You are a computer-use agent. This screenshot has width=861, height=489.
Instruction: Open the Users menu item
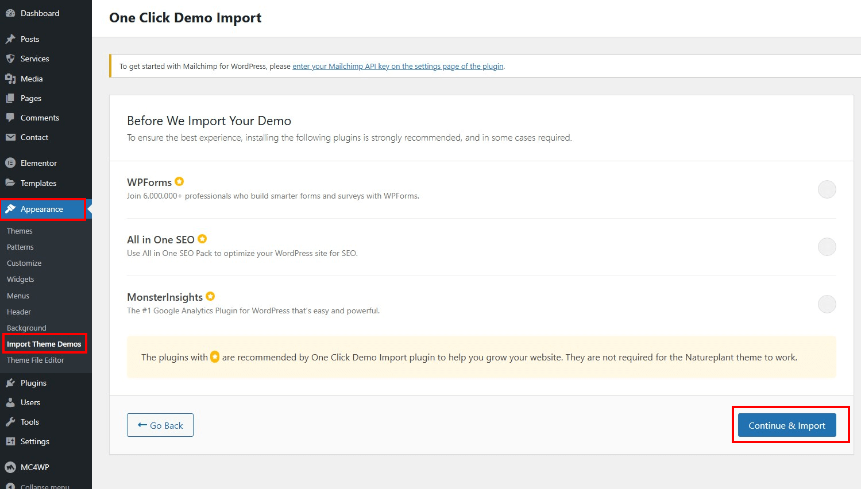point(46,402)
